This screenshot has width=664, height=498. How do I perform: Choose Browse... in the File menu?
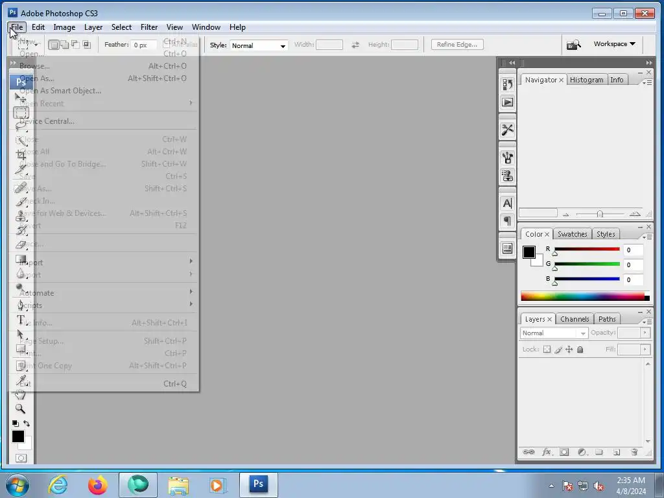(x=103, y=66)
